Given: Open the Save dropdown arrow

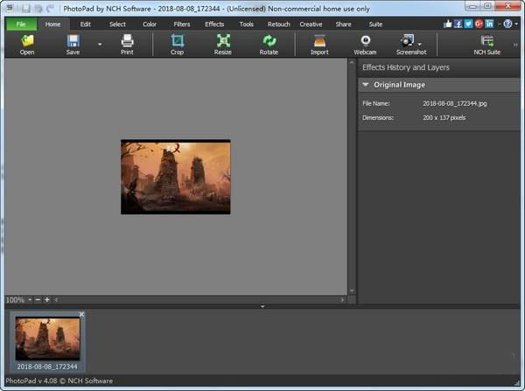Looking at the screenshot, I should tap(99, 43).
